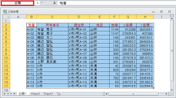
Task: Select row 10 header
Action: (x=6, y=58)
